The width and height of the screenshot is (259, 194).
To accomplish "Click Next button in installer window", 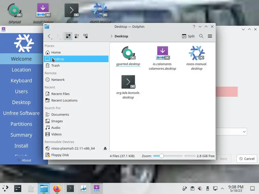I will click(223, 159).
